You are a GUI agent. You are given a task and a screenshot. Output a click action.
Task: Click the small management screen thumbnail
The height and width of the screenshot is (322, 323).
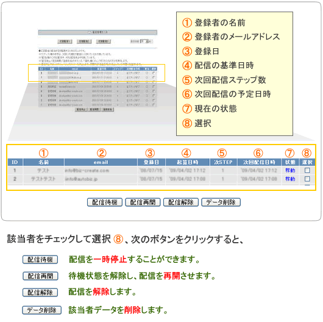[98, 71]
